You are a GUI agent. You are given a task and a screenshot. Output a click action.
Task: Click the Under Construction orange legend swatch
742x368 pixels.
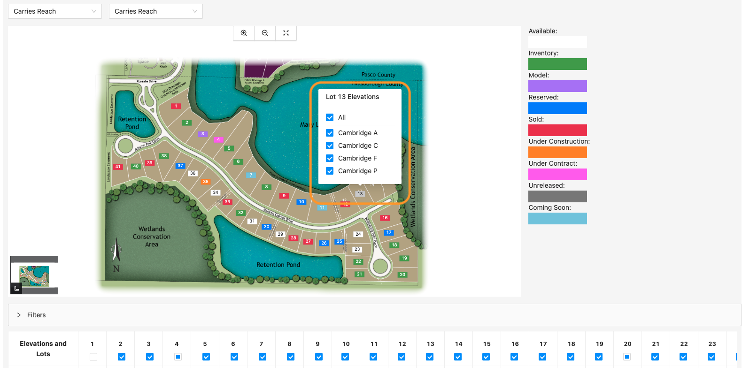pos(557,152)
